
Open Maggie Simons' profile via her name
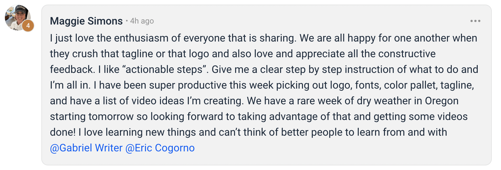point(86,21)
